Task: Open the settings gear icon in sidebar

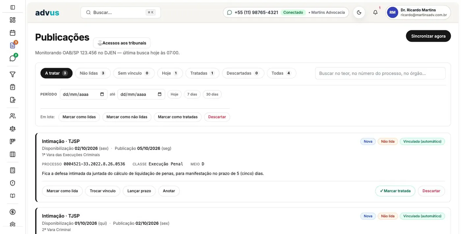Action: pyautogui.click(x=13, y=224)
